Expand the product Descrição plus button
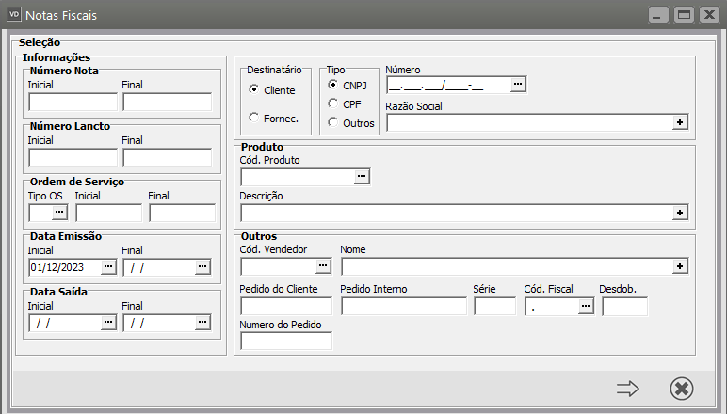Screen dimensions: 727x414 pos(680,213)
